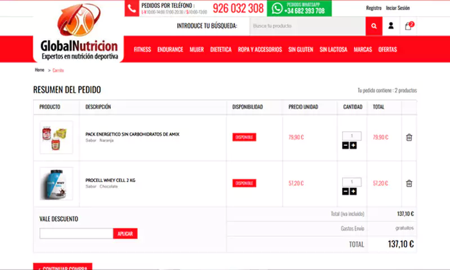This screenshot has width=450, height=270.
Task: Open the Sin Lactosa menu
Action: (334, 49)
